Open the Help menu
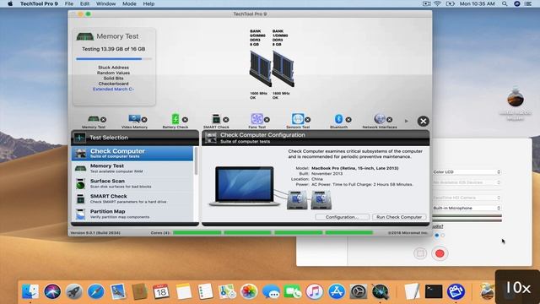 pos(148,3)
